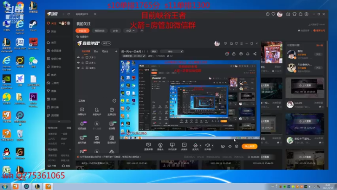Open the speaker options arrow
This screenshot has height=190, width=337.
pos(213,146)
